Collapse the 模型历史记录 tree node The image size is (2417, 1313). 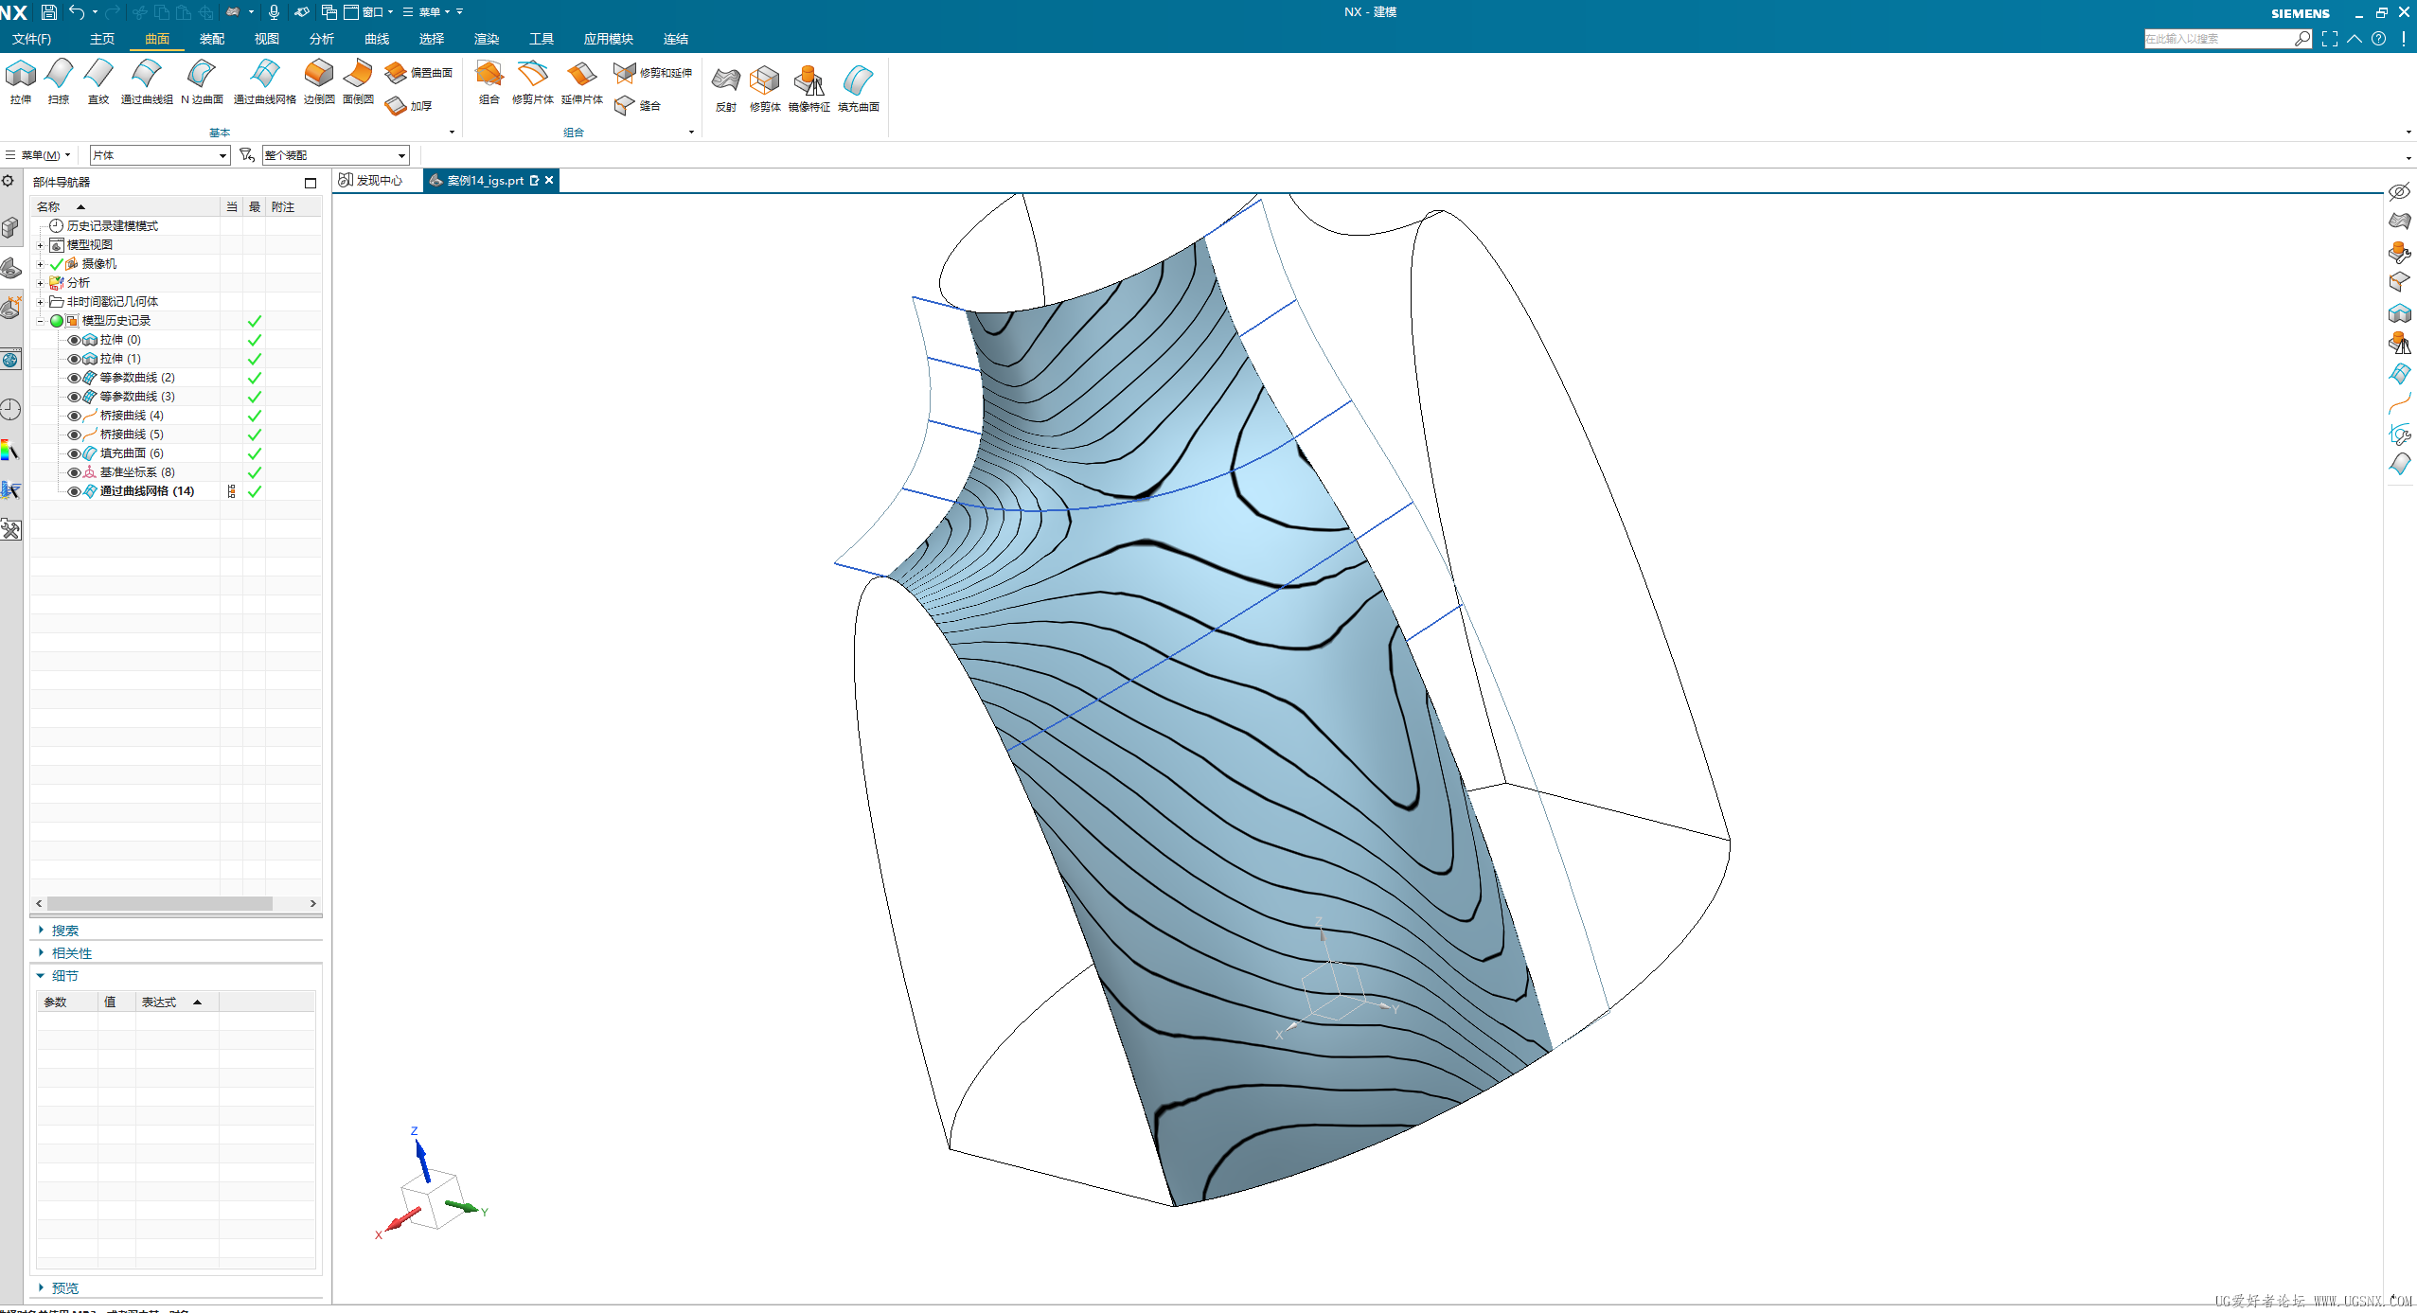40,321
